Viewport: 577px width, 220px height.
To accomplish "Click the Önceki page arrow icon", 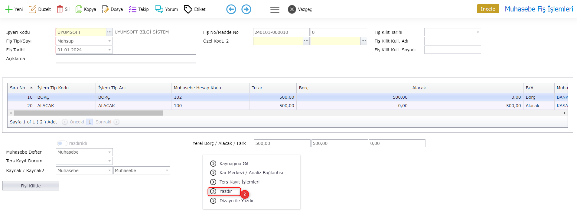I will pyautogui.click(x=65, y=122).
